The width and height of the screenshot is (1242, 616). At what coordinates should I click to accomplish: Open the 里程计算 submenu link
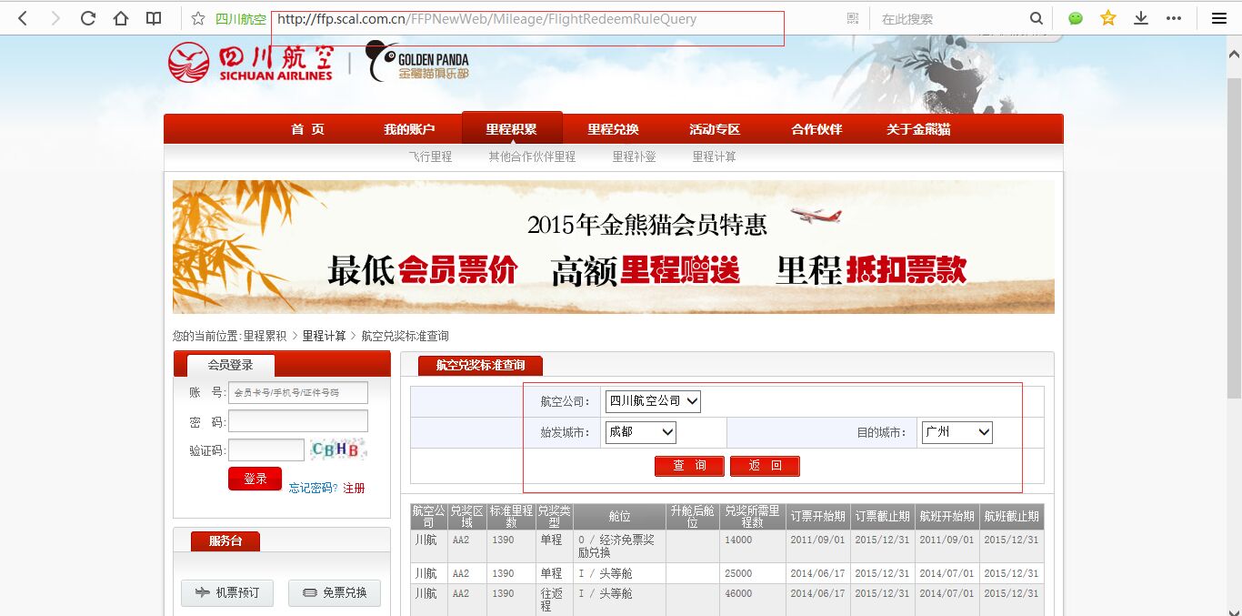pos(714,157)
